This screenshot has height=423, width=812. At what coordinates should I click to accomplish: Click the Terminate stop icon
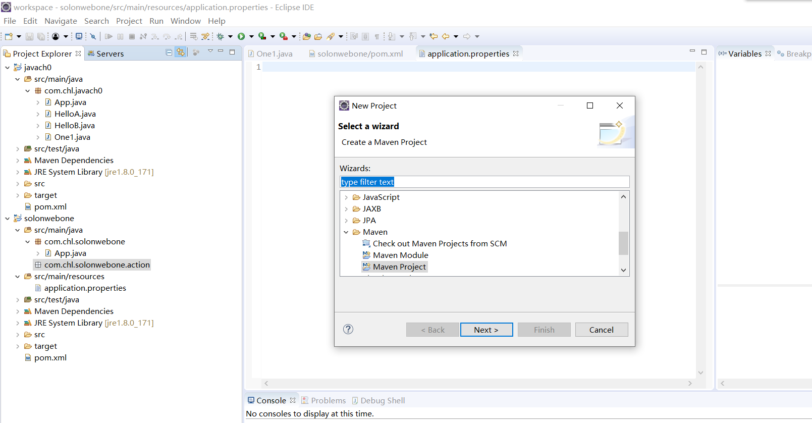click(132, 36)
